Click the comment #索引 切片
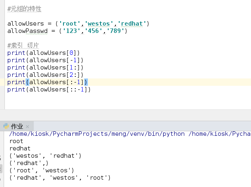This screenshot has height=187, width=251. pyautogui.click(x=23, y=46)
